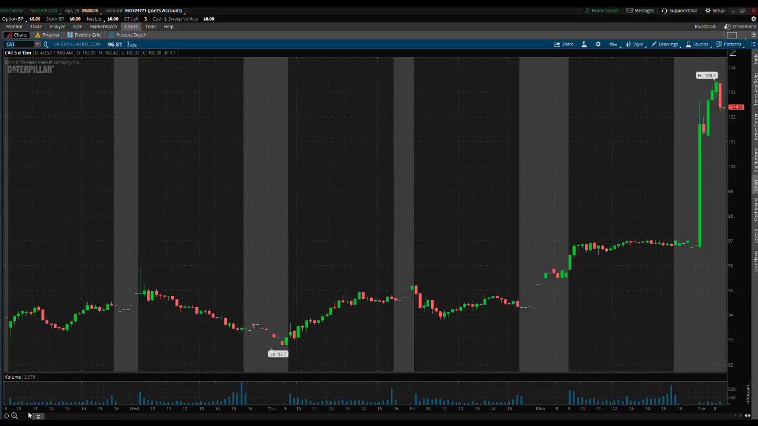Open Messages
This screenshot has width=758, height=426.
coord(640,11)
